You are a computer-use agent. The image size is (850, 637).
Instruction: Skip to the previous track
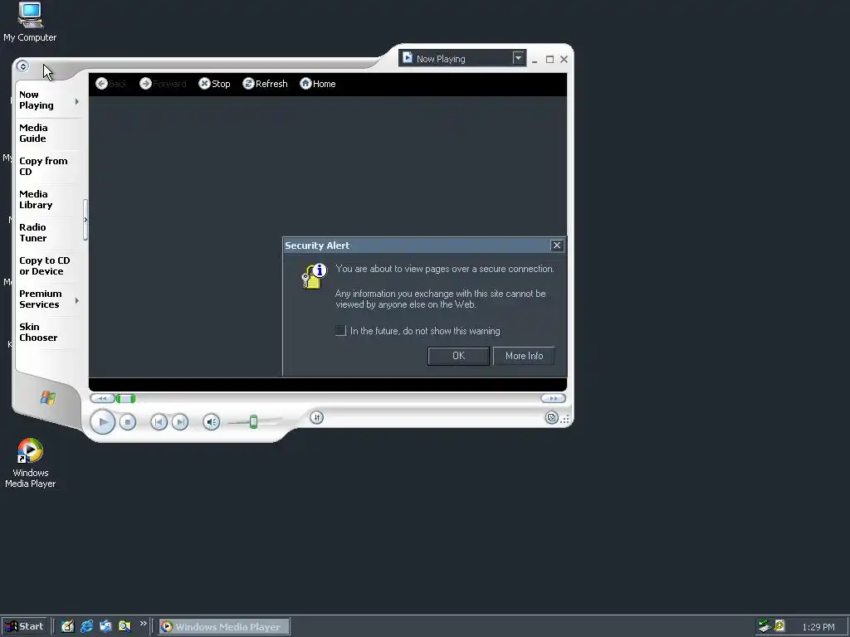click(x=159, y=422)
